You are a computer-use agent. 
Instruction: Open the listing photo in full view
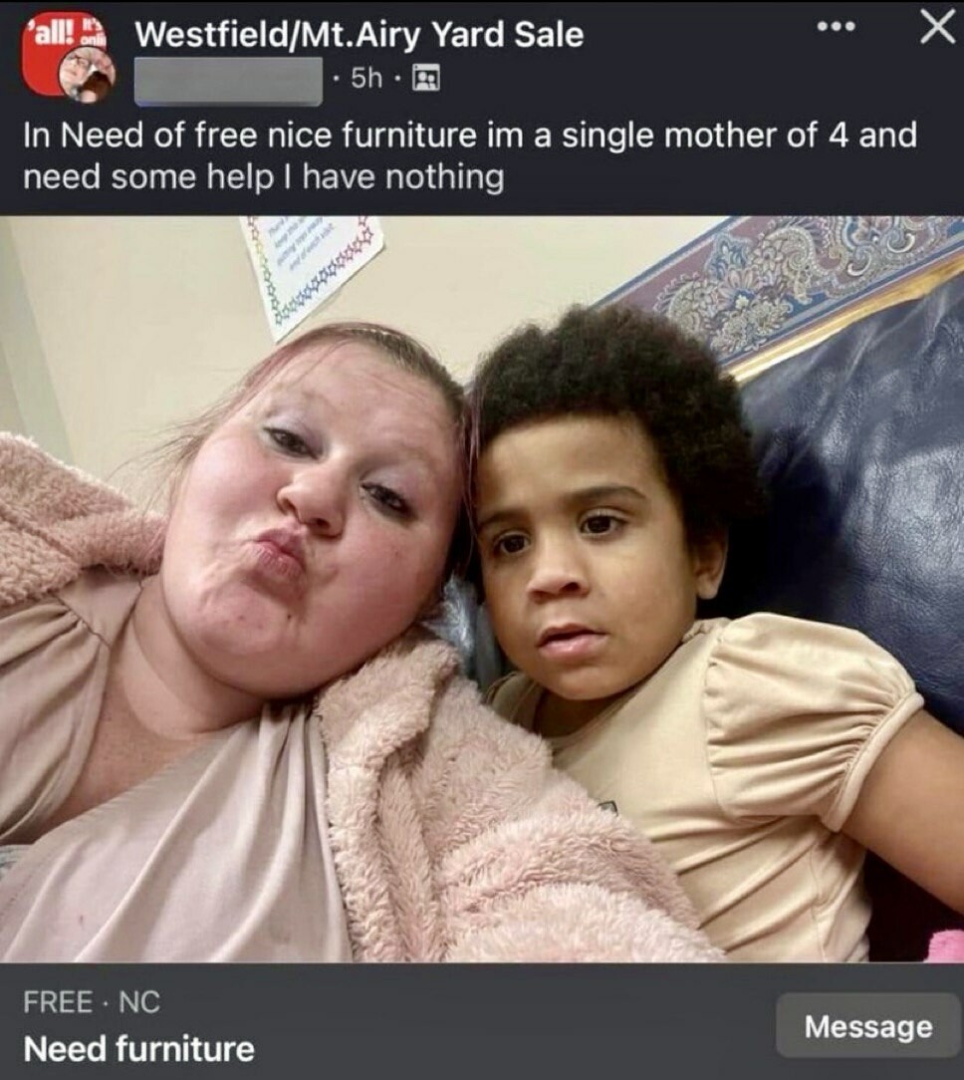pos(482,589)
